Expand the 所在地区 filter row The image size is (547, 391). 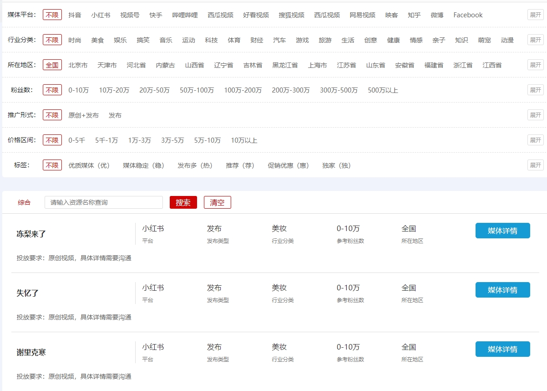(535, 65)
